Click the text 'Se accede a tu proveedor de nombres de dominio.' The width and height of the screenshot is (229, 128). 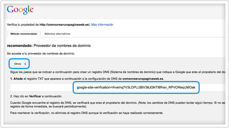point(41,54)
